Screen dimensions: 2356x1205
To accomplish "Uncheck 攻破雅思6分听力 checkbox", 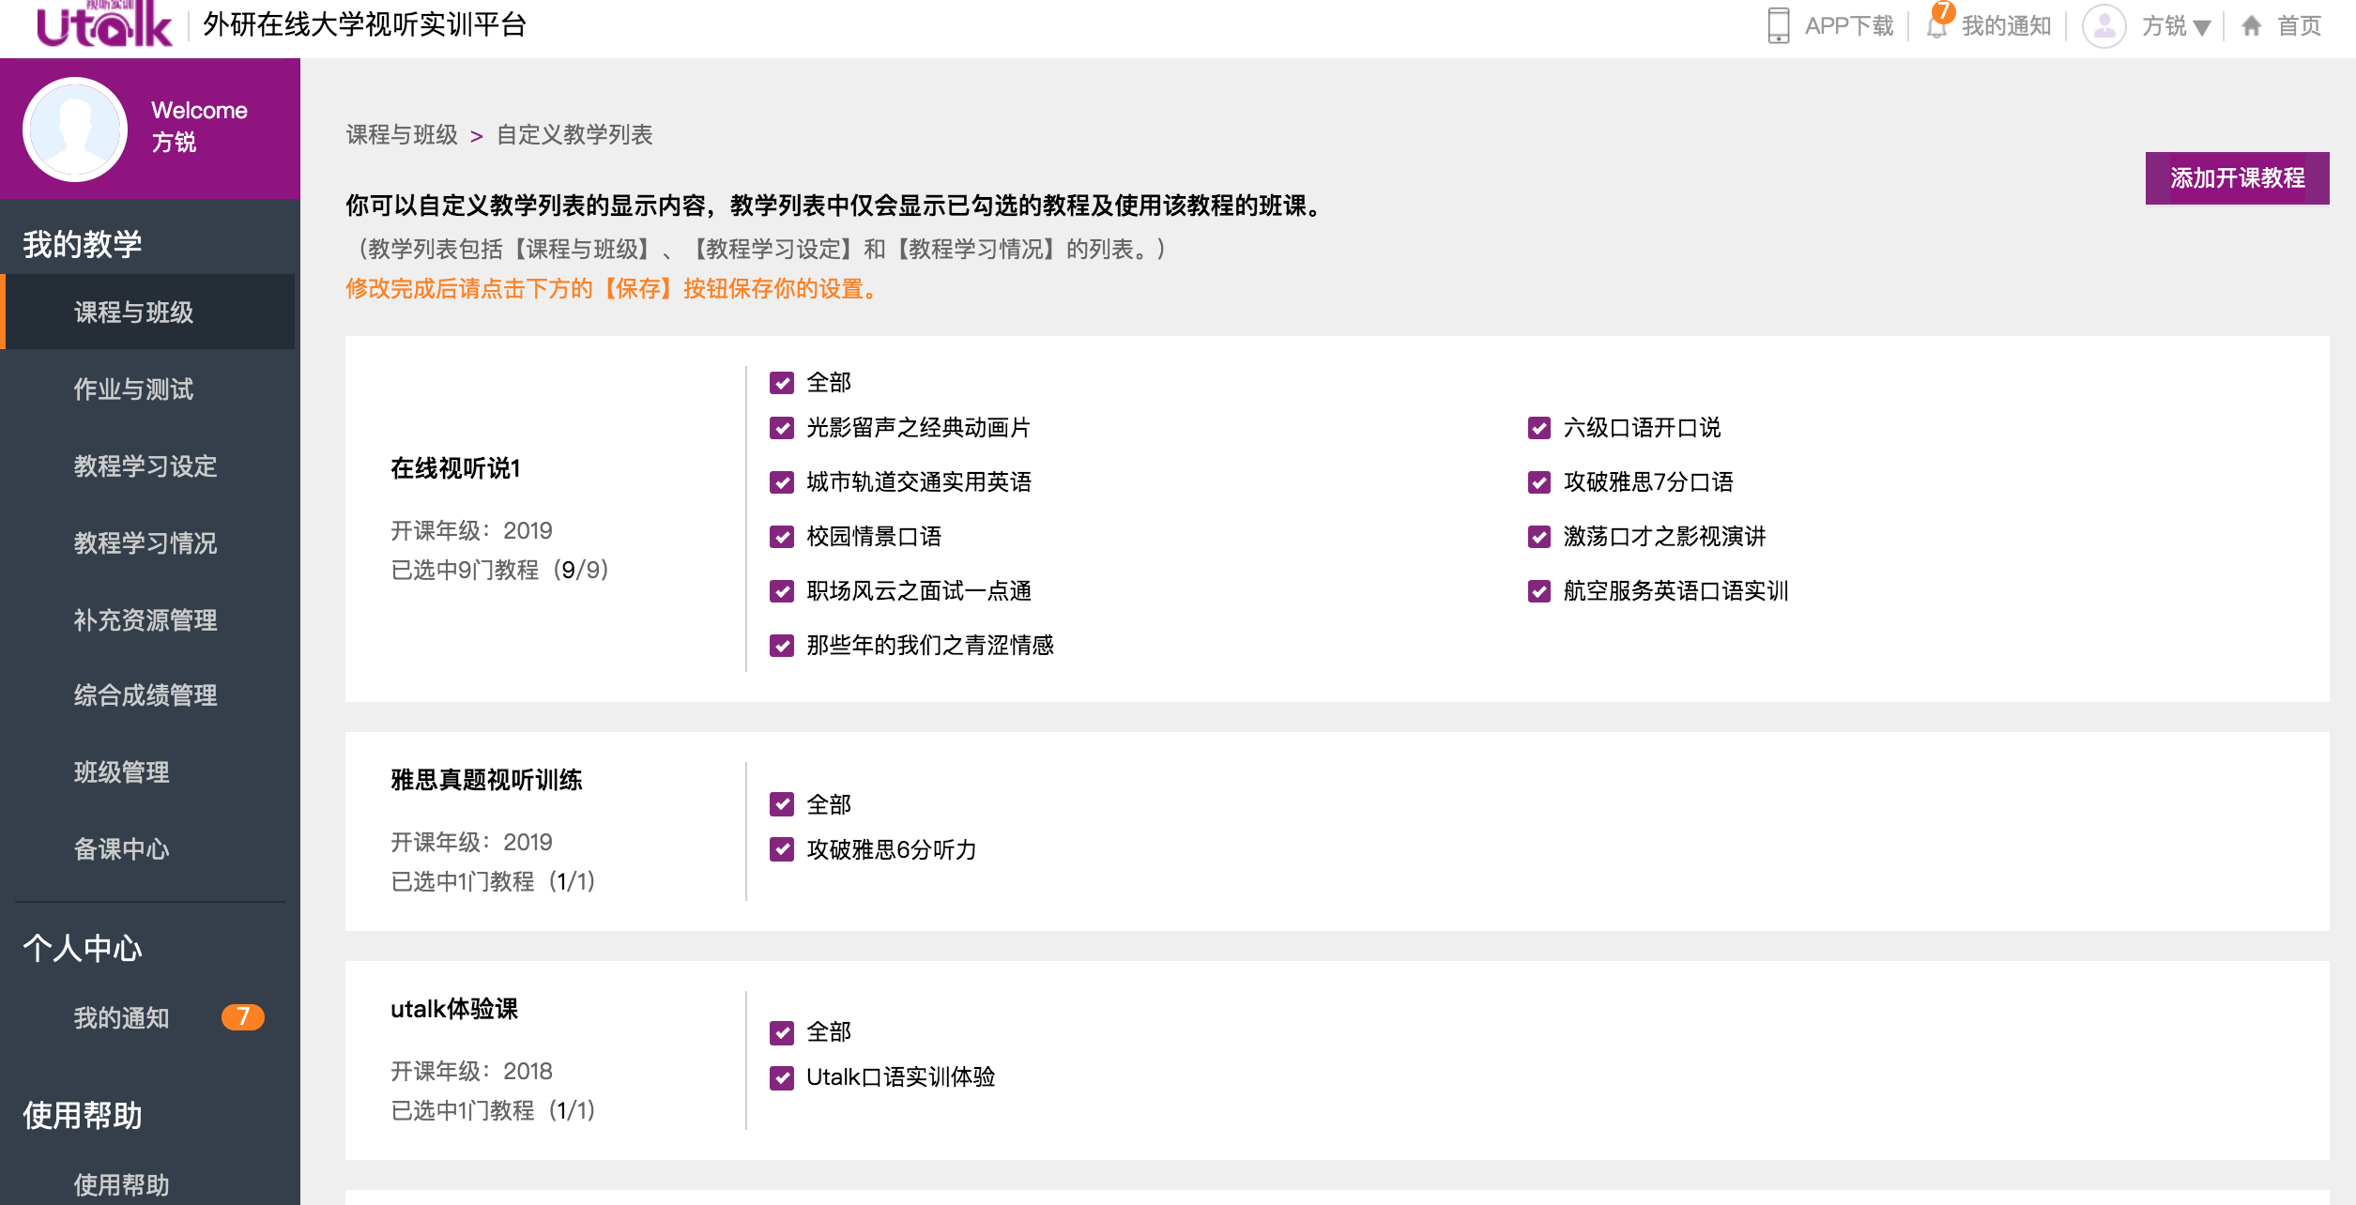I will coord(781,849).
